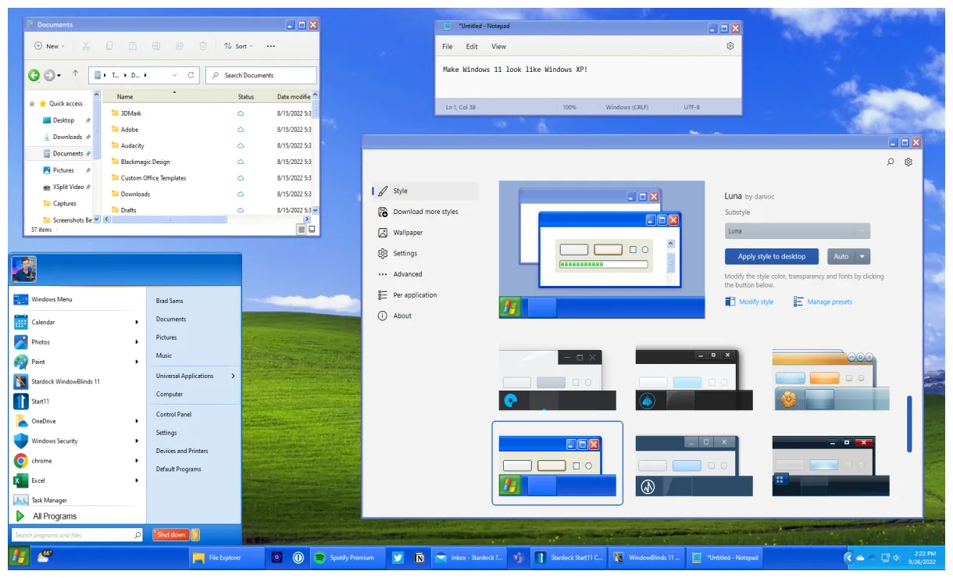
Task: Open the Wallpaper section of WindowBlinds
Action: [409, 232]
